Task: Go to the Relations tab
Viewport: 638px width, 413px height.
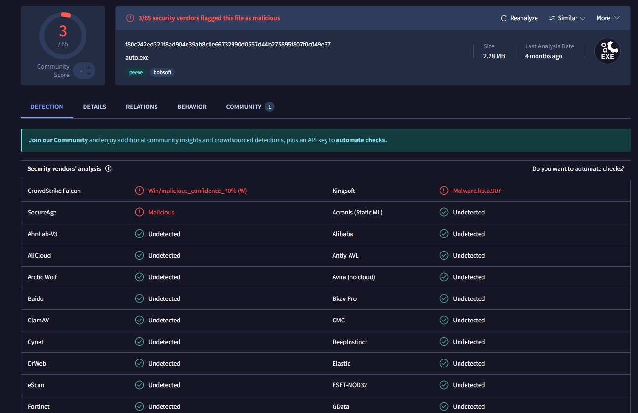Action: (x=142, y=107)
